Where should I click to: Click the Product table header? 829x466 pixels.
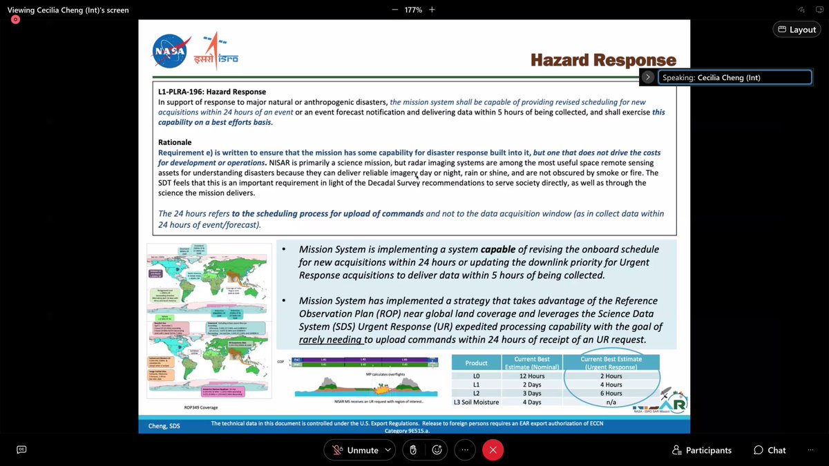click(476, 362)
